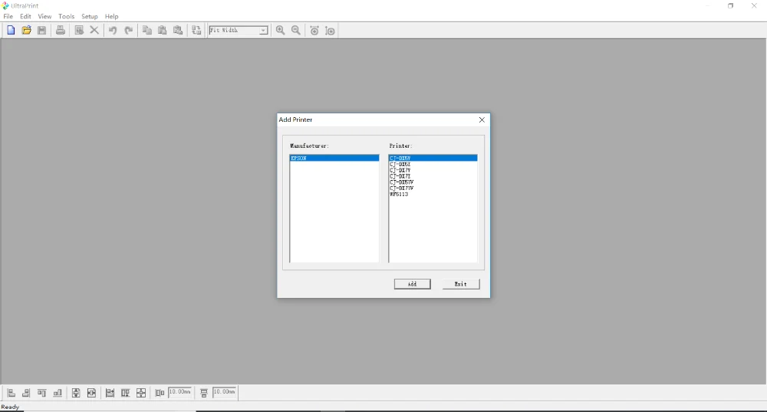Click the Print icon in toolbar
This screenshot has width=767, height=412.
pos(60,31)
